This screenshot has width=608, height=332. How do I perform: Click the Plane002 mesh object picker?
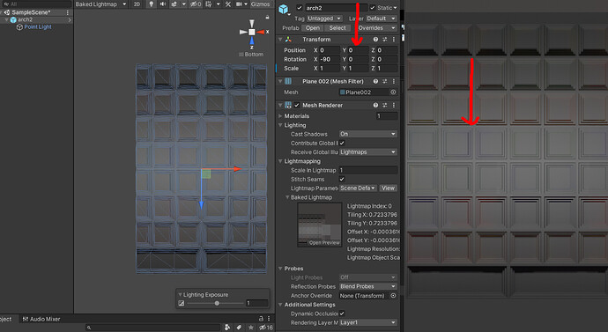click(393, 92)
